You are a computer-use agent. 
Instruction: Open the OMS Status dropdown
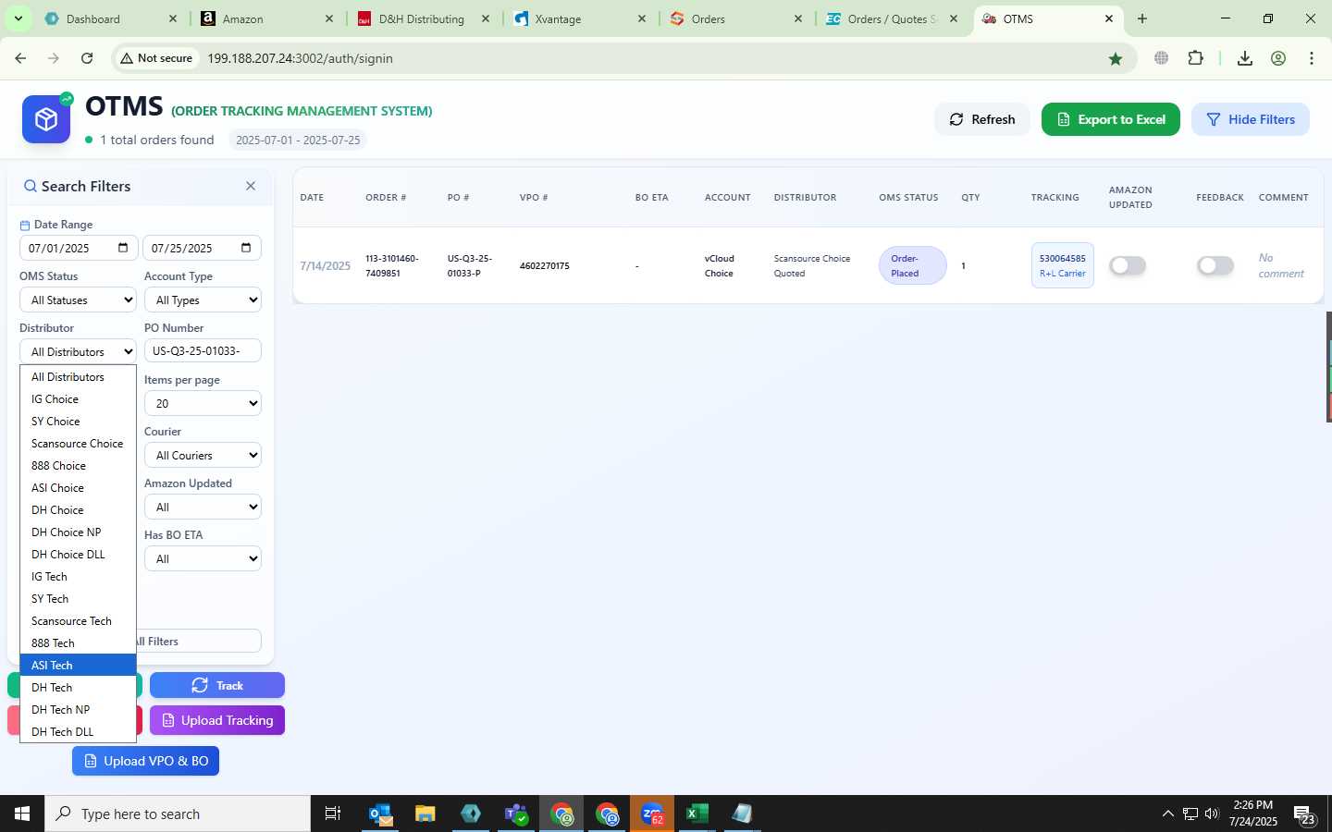78,300
